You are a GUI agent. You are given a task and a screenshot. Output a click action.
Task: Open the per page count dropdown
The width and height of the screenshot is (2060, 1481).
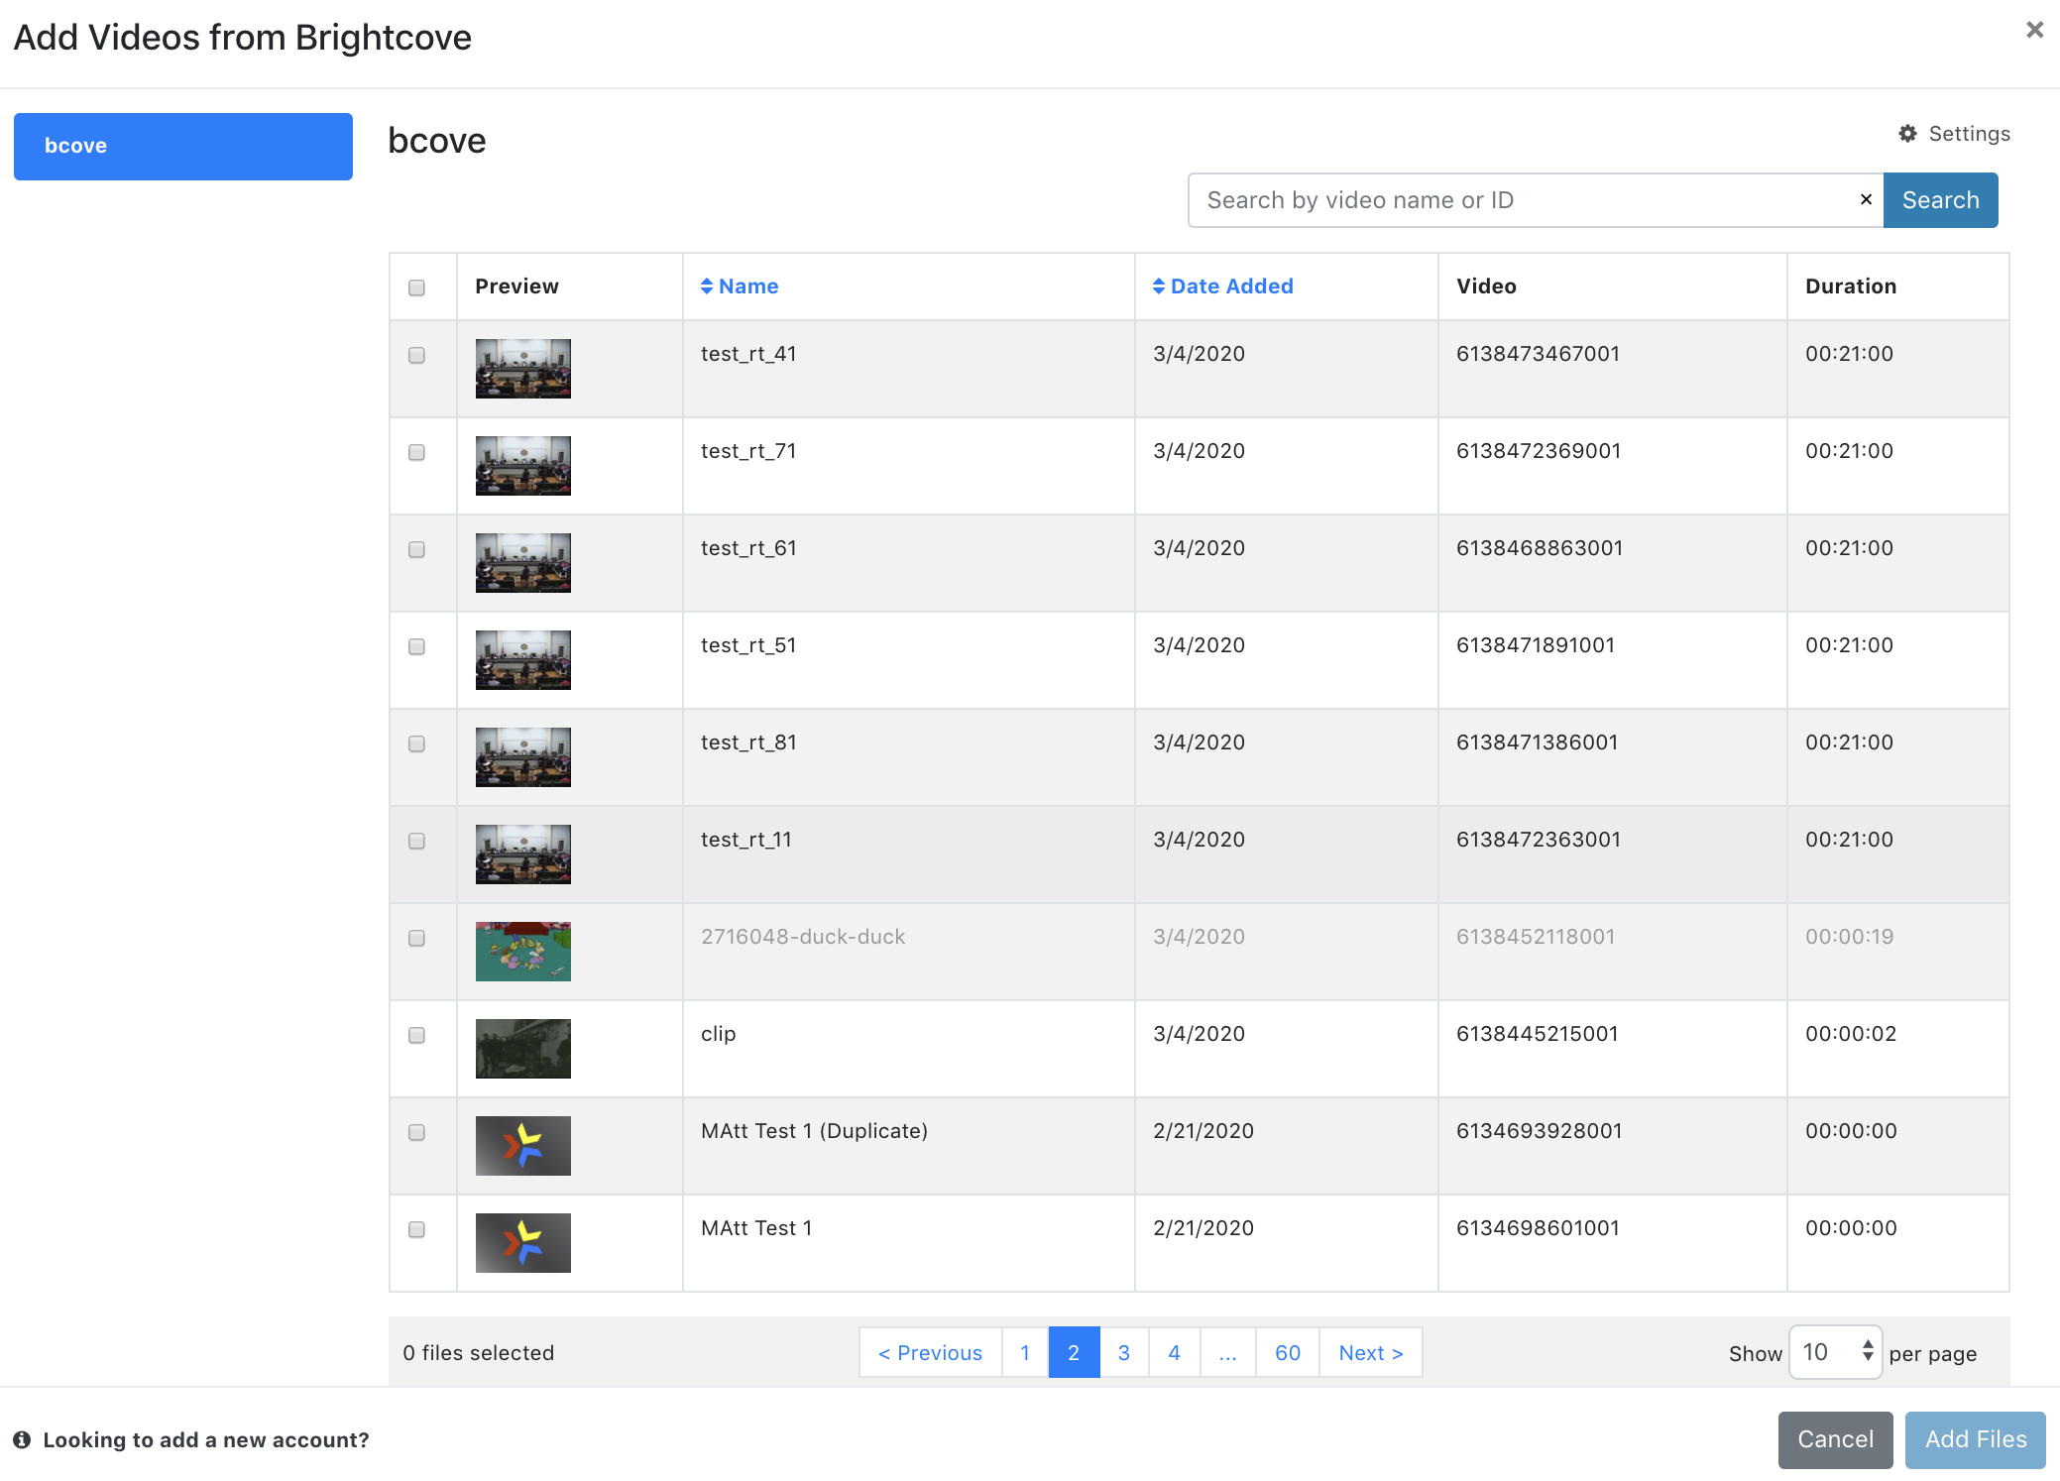[1835, 1352]
